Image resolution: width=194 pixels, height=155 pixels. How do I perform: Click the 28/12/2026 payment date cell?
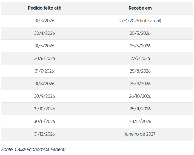pyautogui.click(x=140, y=121)
